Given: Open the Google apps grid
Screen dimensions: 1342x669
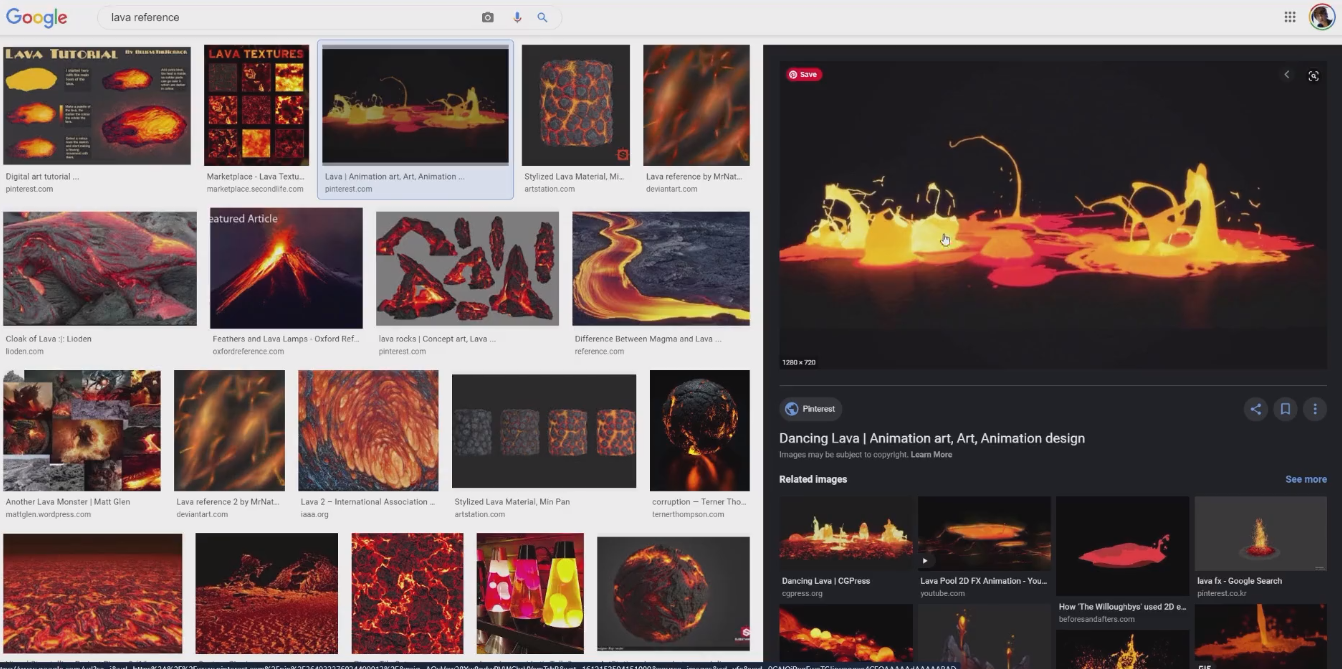Looking at the screenshot, I should point(1290,17).
